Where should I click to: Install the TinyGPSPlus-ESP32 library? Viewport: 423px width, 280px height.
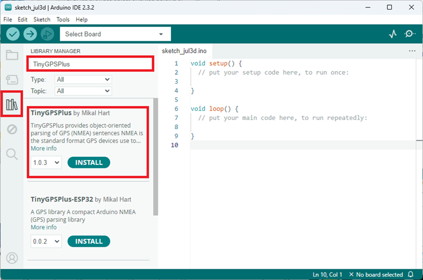coord(89,241)
